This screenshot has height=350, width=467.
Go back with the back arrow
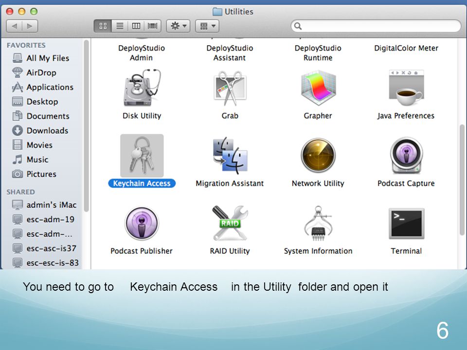pyautogui.click(x=14, y=26)
